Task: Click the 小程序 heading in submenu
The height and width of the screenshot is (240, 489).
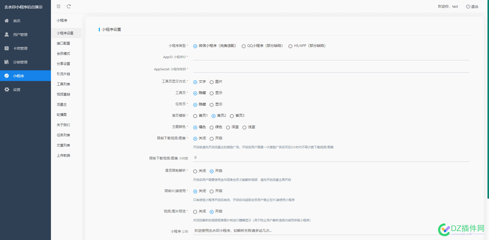Action: 62,20
